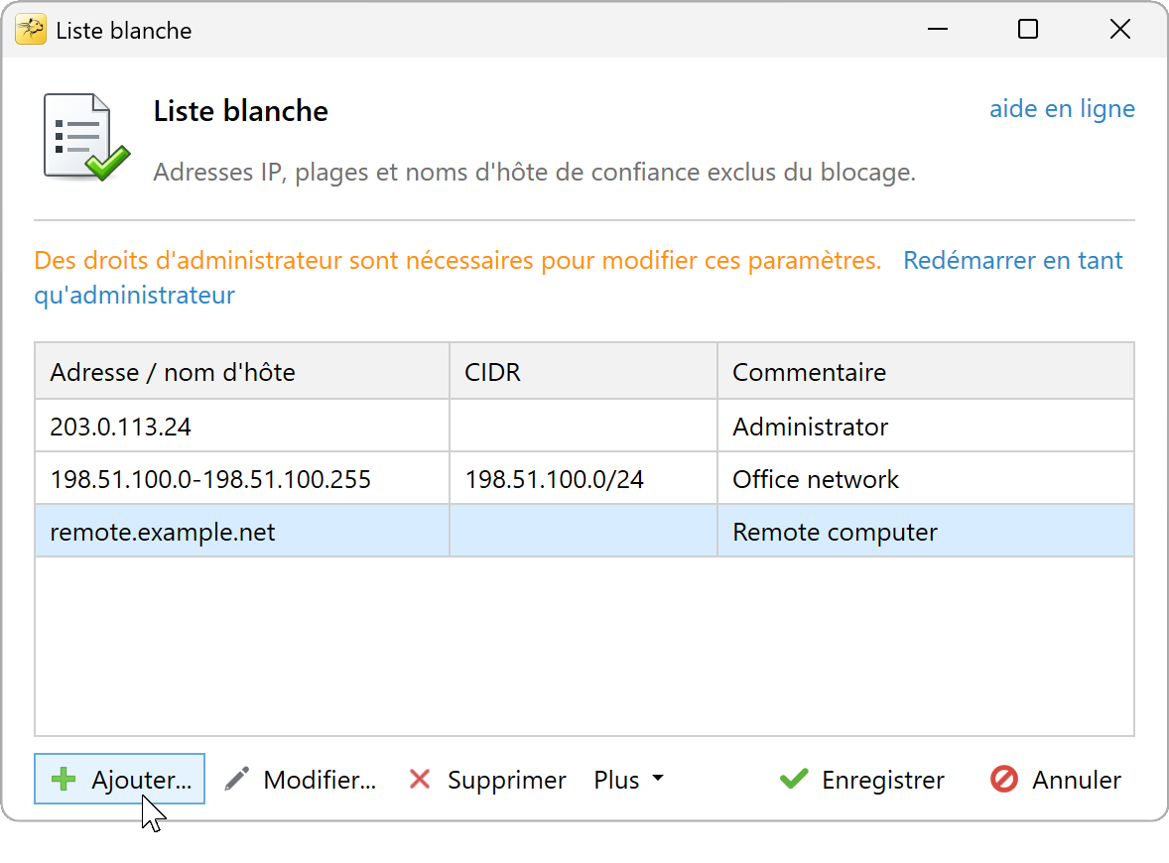Viewport: 1169px width, 863px height.
Task: Select the 203.0.113.24 address entry
Action: point(241,427)
